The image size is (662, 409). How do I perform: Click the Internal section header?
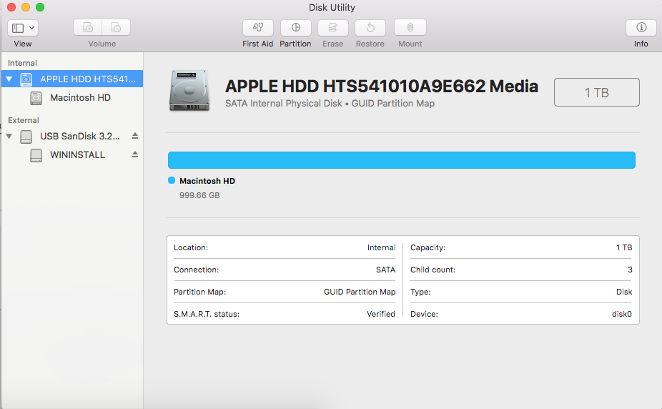point(22,63)
